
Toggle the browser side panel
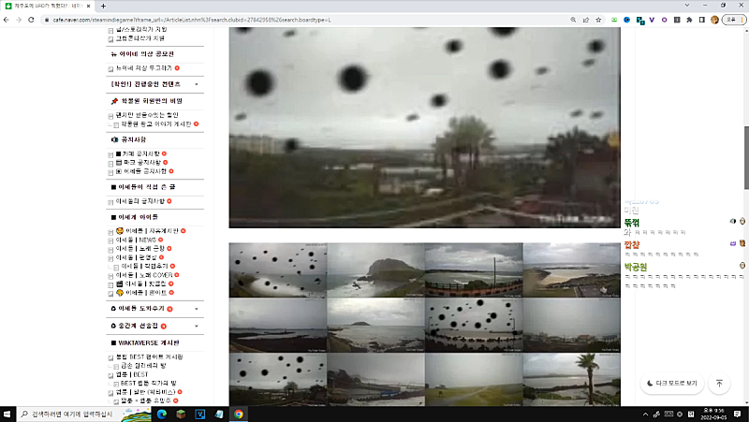[x=701, y=20]
